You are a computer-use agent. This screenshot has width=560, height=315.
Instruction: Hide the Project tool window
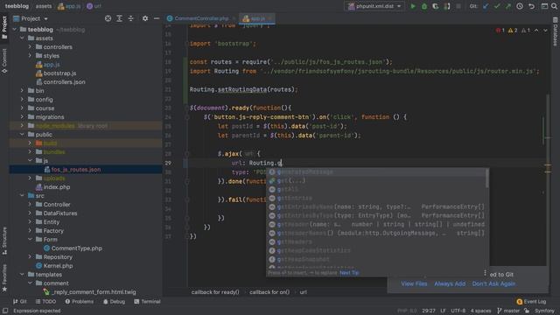click(157, 18)
